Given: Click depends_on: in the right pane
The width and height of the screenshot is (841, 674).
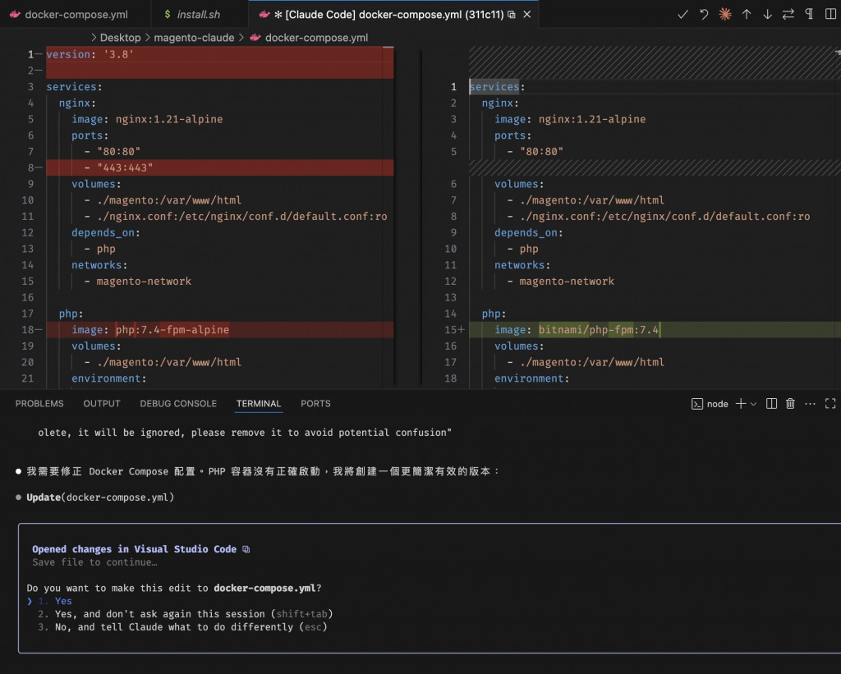Looking at the screenshot, I should pyautogui.click(x=528, y=232).
